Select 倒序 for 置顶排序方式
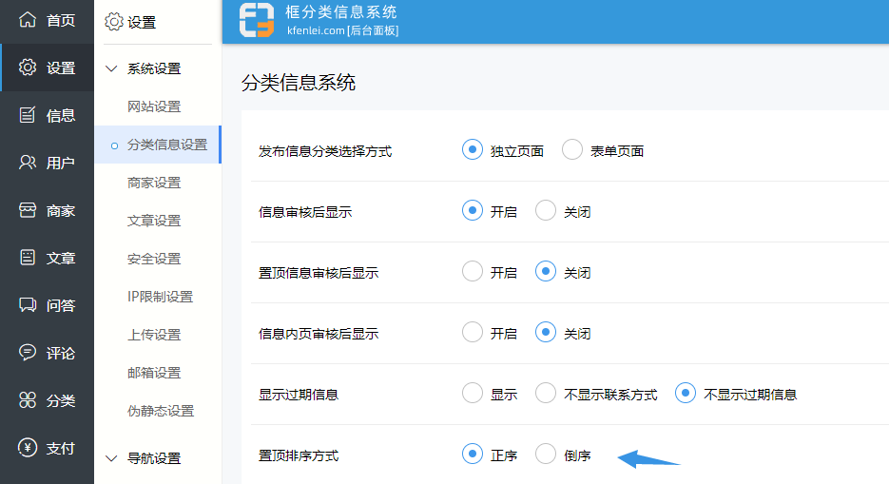The width and height of the screenshot is (889, 484). click(546, 455)
